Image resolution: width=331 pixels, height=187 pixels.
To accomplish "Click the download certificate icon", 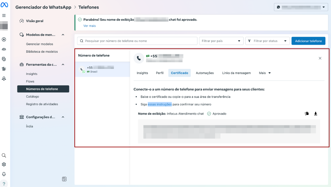I will [x=315, y=114].
